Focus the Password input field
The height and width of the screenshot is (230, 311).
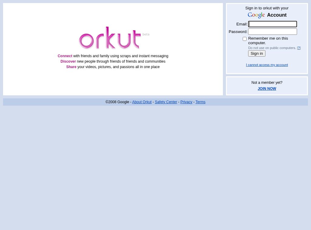272,31
